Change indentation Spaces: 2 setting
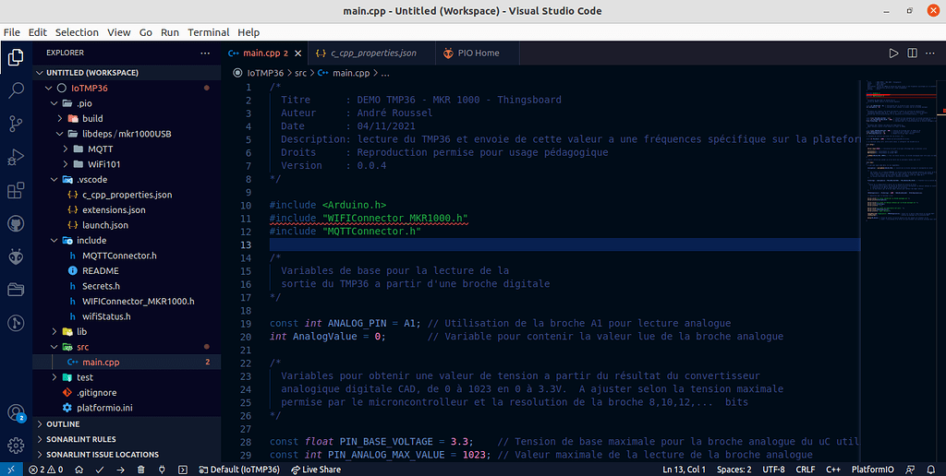Viewport: 946px width, 476px height. [734, 470]
